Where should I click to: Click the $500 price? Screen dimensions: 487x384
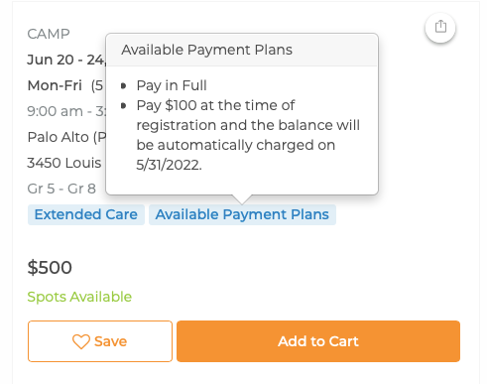click(50, 267)
